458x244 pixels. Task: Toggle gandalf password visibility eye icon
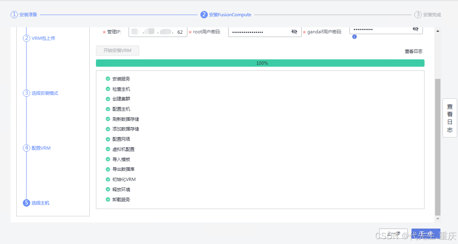(x=416, y=29)
